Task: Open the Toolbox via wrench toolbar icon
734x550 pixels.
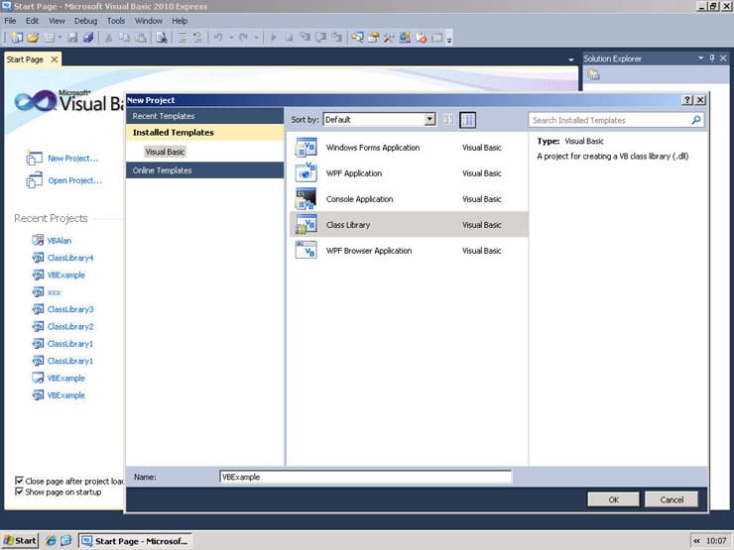Action: click(x=389, y=38)
